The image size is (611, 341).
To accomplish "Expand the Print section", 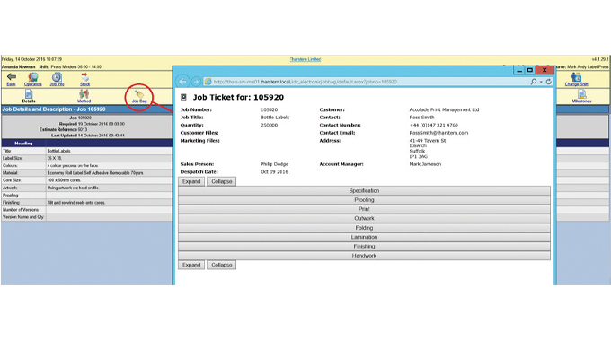I will click(x=364, y=209).
